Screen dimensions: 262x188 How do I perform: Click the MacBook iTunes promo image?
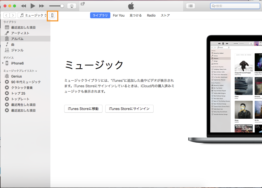[x=225, y=89]
